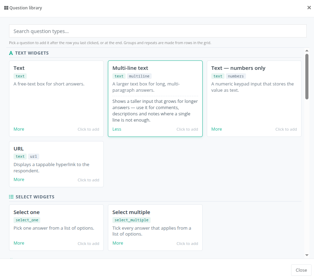Viewport: 314px width, 279px height.
Task: Click the 'Select one' card title
Action: [27, 212]
